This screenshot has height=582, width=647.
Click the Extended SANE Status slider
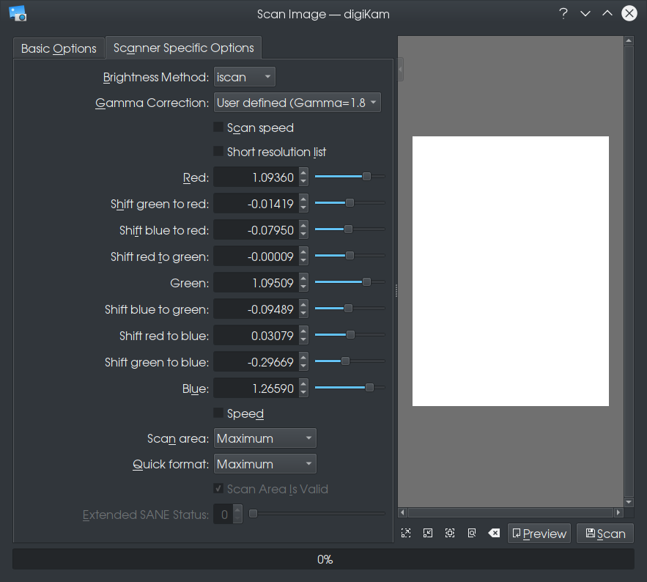click(x=317, y=514)
